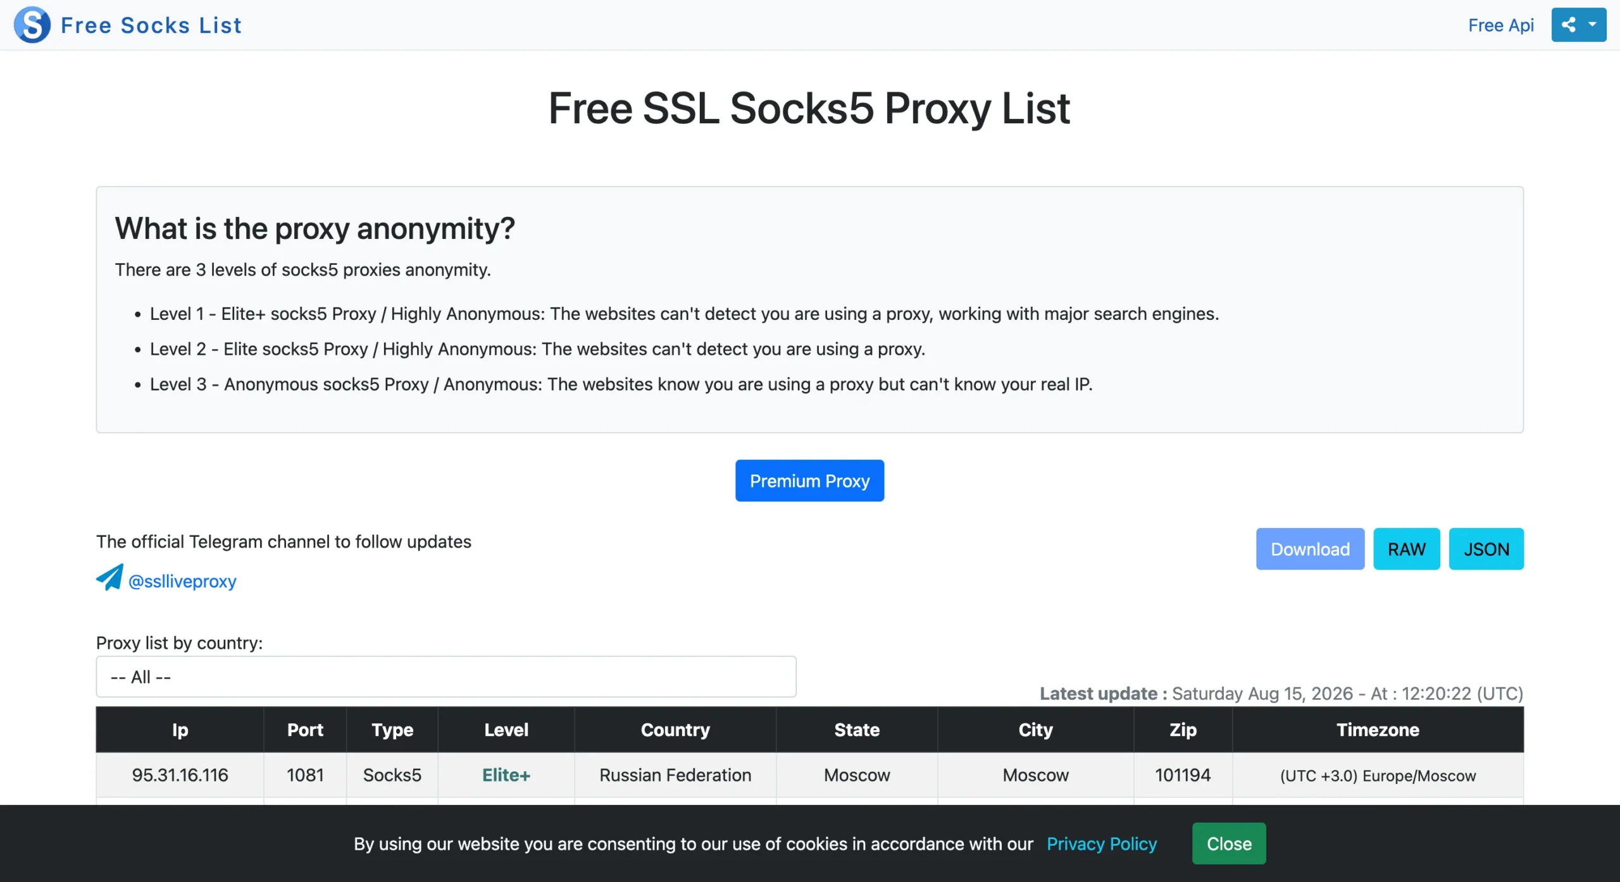Sort by the Ip column header

click(x=180, y=730)
